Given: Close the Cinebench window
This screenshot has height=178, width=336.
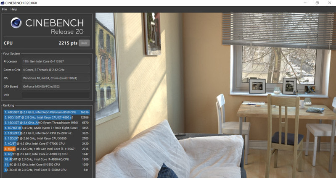Looking at the screenshot, I should pyautogui.click(x=330, y=3).
